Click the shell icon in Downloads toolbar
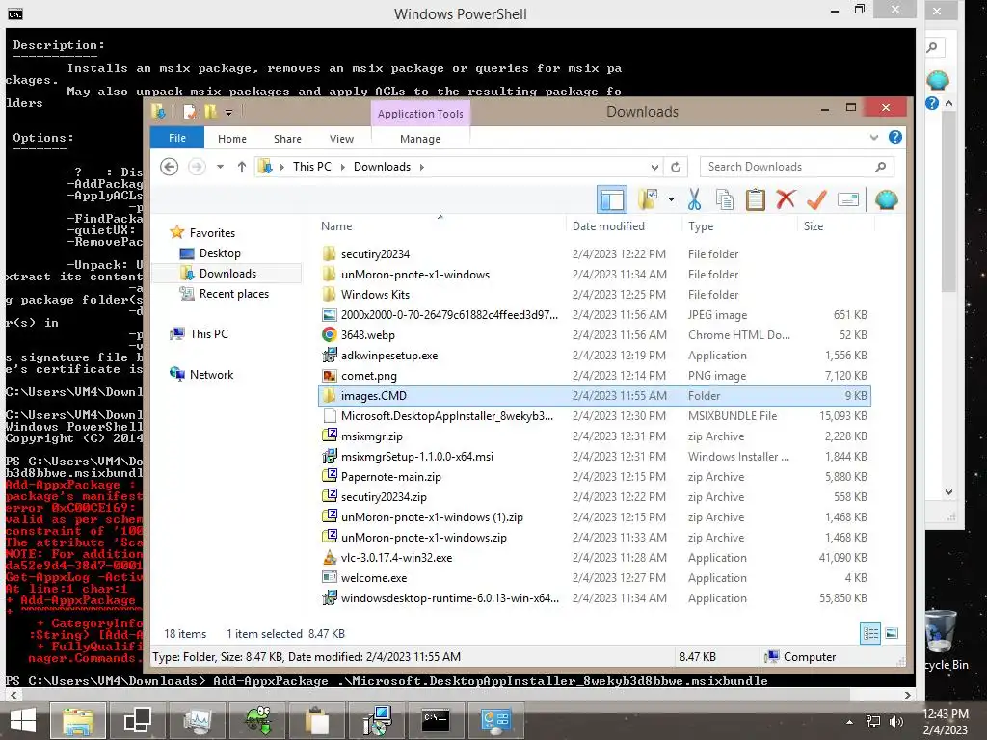Viewport: 987px width, 740px height. 887,200
